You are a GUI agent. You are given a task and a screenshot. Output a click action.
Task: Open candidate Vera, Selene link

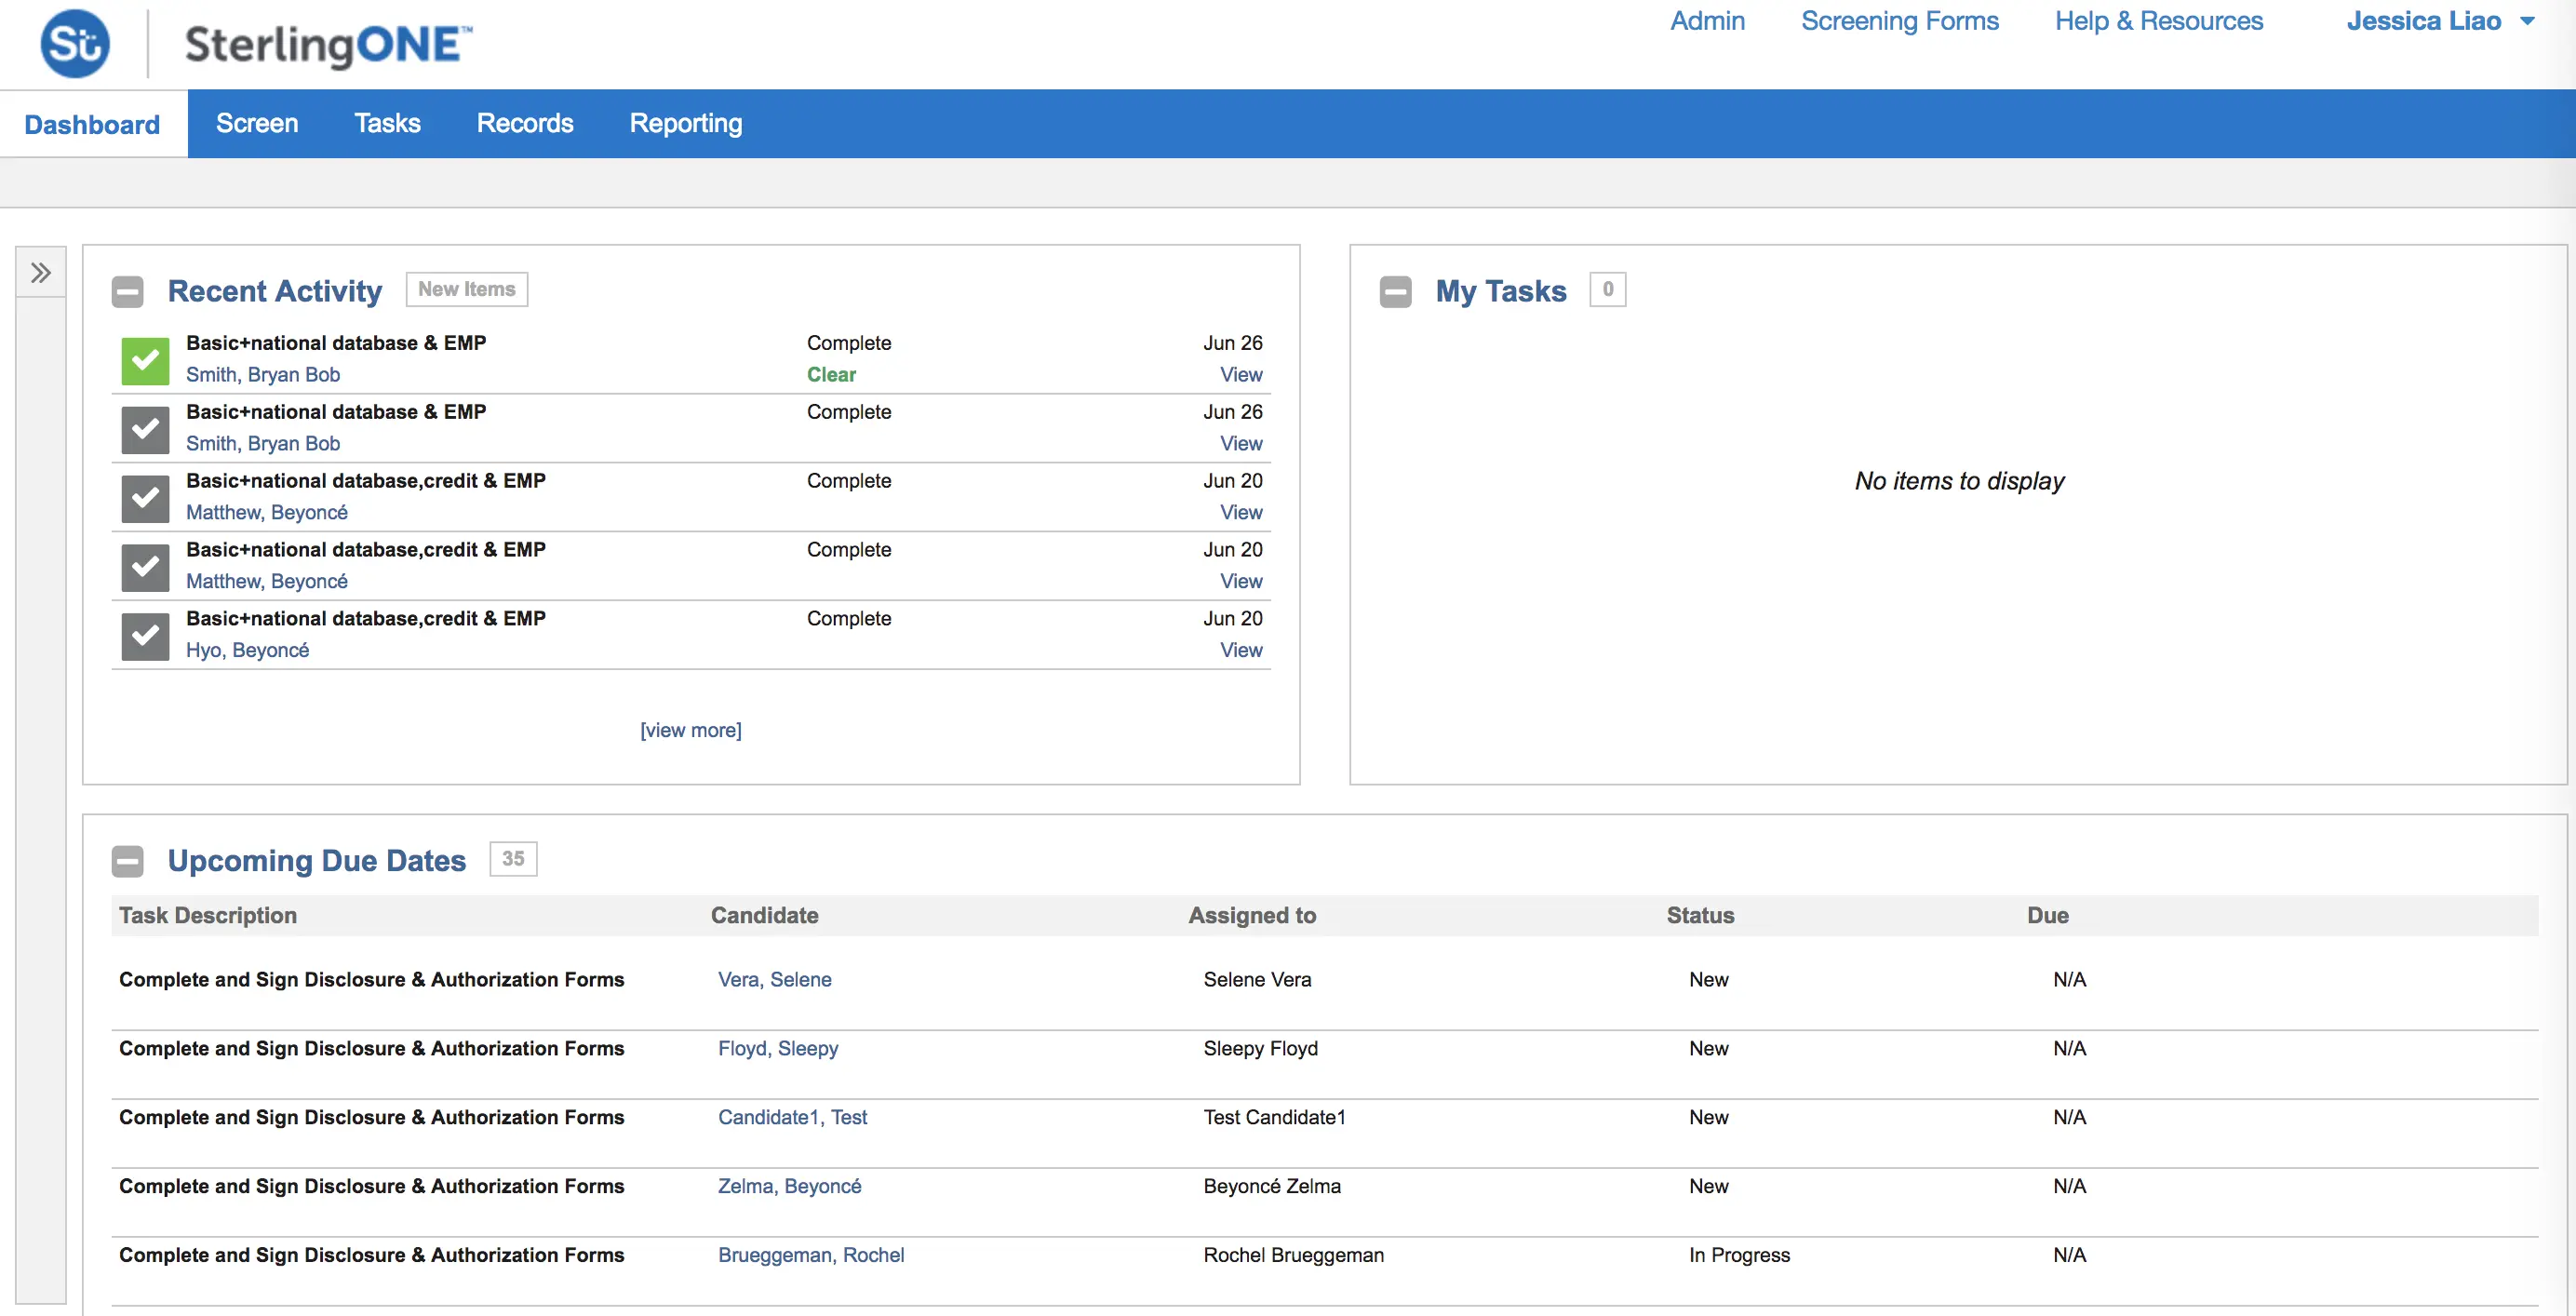[x=774, y=980]
